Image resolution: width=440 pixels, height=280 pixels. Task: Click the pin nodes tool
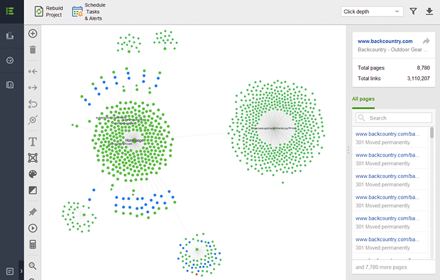click(x=33, y=212)
